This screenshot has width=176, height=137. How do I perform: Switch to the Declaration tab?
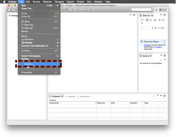(83, 97)
